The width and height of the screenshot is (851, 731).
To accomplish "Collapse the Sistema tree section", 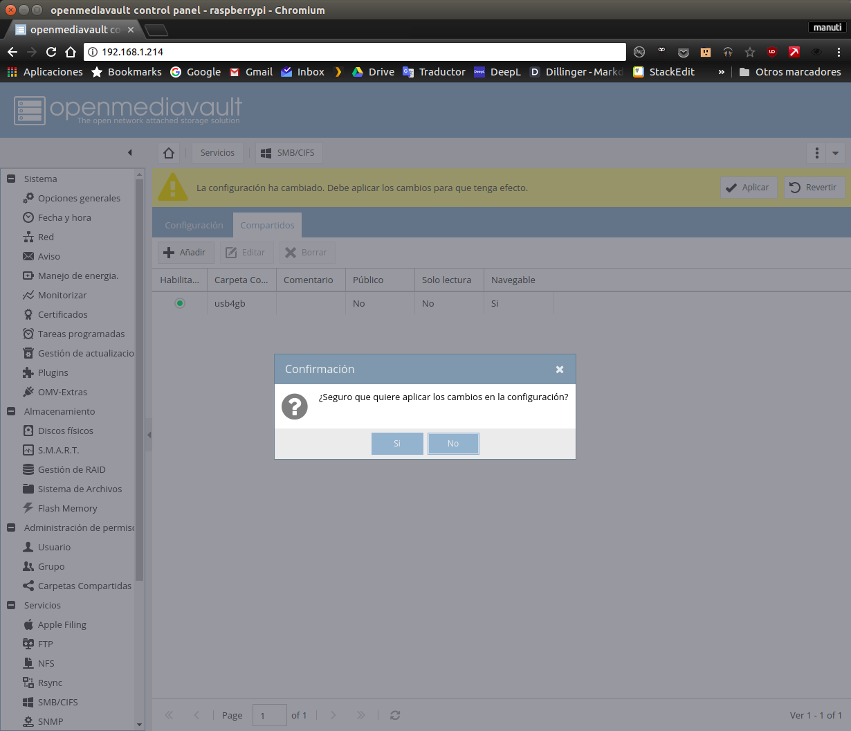I will 11,179.
